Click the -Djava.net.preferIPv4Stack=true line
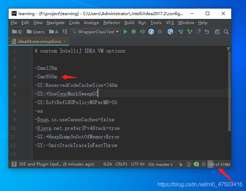 (x=77, y=128)
